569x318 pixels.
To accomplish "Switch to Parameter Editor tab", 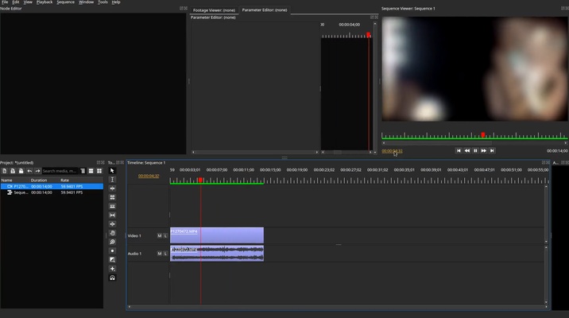I will click(265, 10).
